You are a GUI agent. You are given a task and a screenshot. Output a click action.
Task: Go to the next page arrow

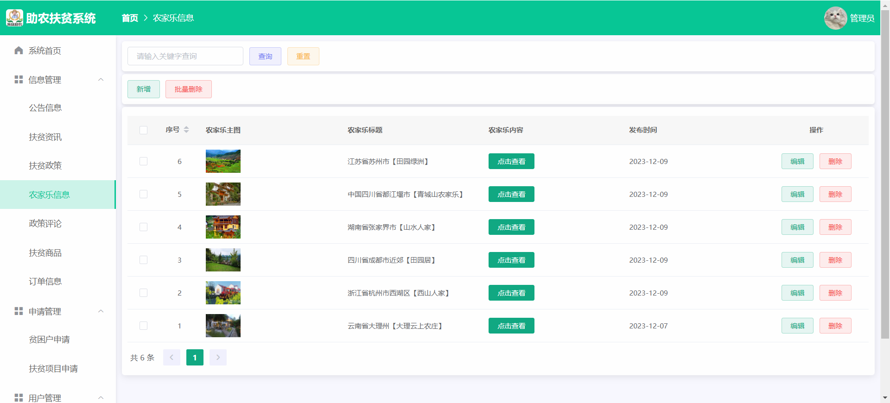[x=218, y=357]
